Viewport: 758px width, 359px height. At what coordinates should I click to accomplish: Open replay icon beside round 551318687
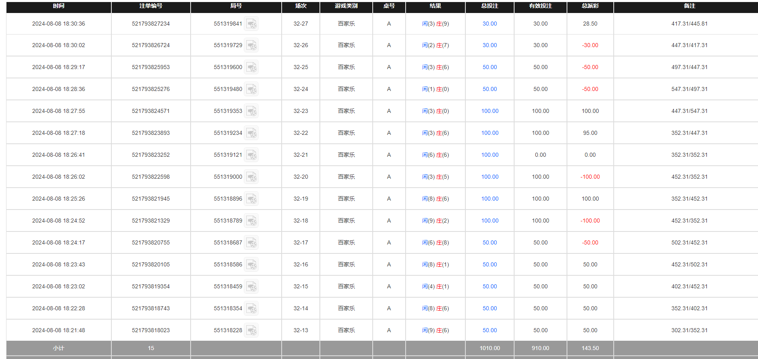click(252, 243)
